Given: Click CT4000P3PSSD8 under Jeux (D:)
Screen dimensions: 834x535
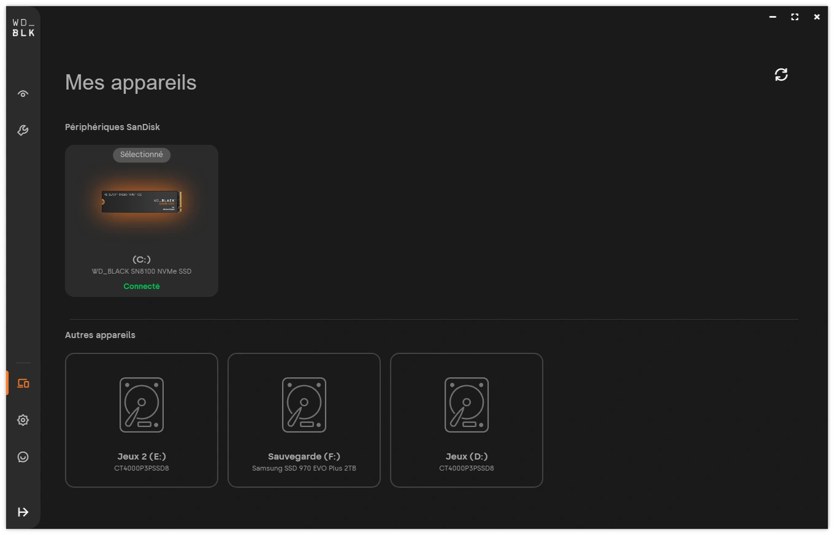Looking at the screenshot, I should [x=467, y=468].
